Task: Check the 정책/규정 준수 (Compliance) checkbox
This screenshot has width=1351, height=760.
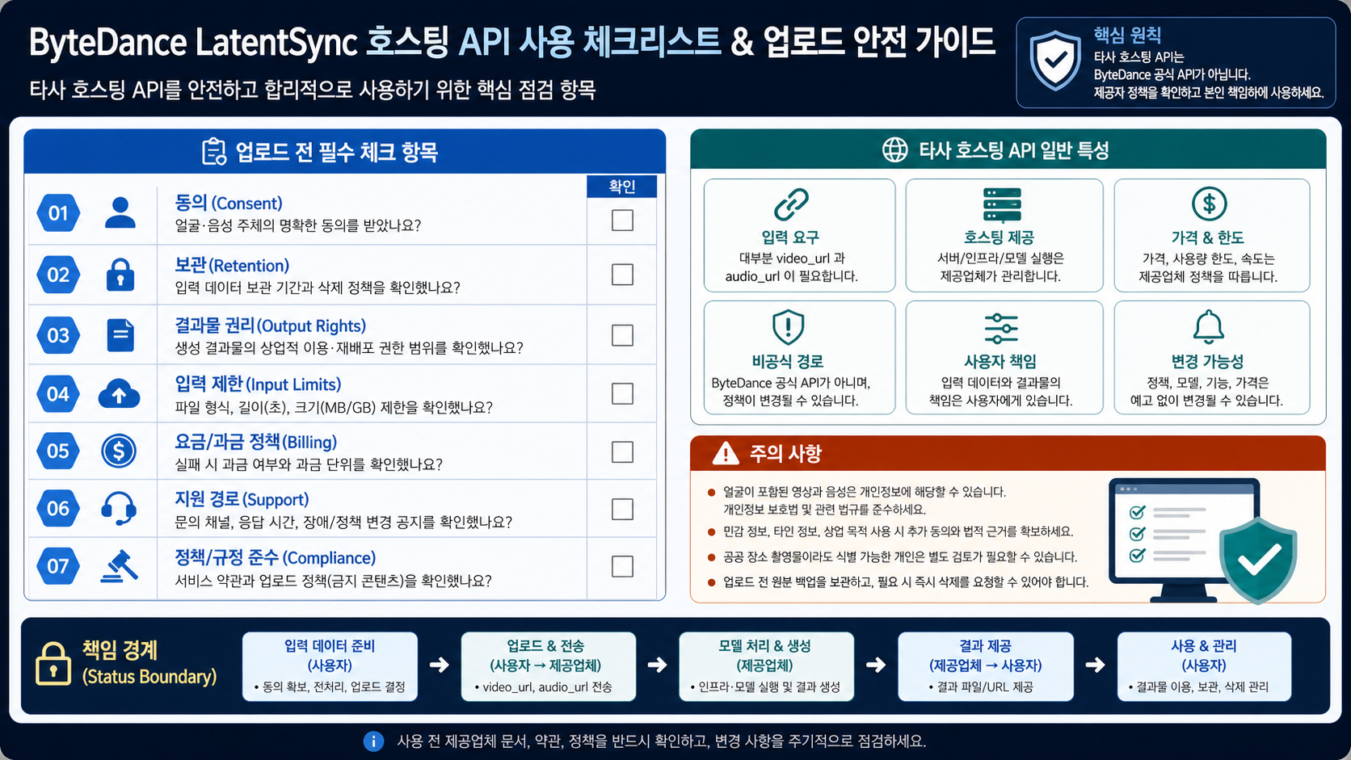Action: click(x=622, y=566)
